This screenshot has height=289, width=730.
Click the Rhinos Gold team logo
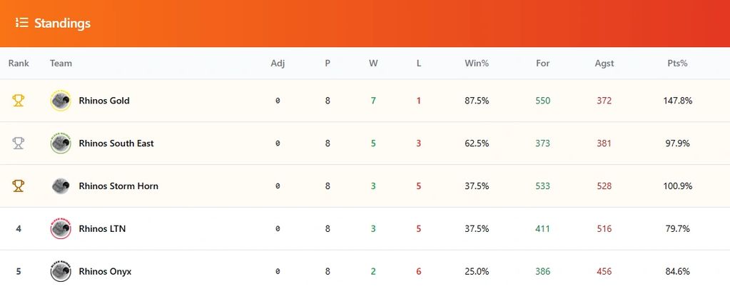point(61,101)
